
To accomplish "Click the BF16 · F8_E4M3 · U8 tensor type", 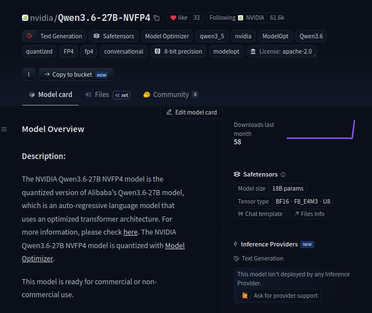I will pyautogui.click(x=303, y=201).
